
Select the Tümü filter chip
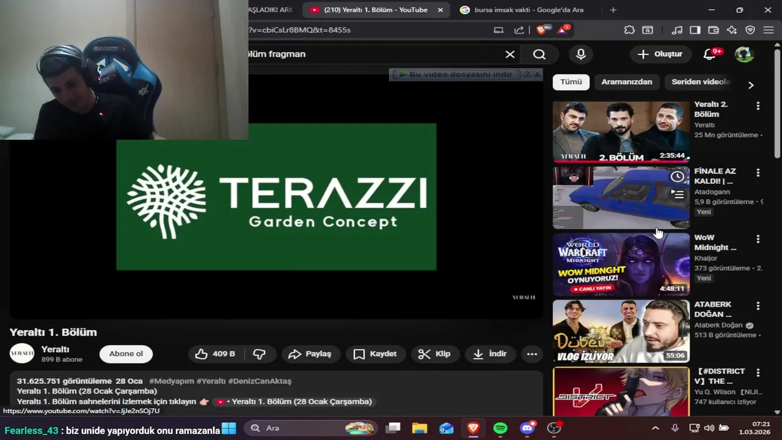pos(571,82)
